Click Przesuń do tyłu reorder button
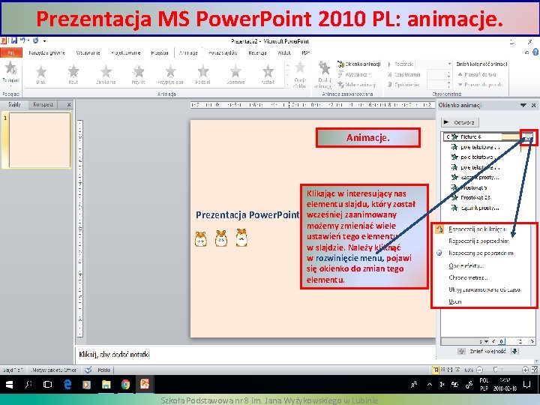Image resolution: width=540 pixels, height=405 pixels. [x=477, y=74]
